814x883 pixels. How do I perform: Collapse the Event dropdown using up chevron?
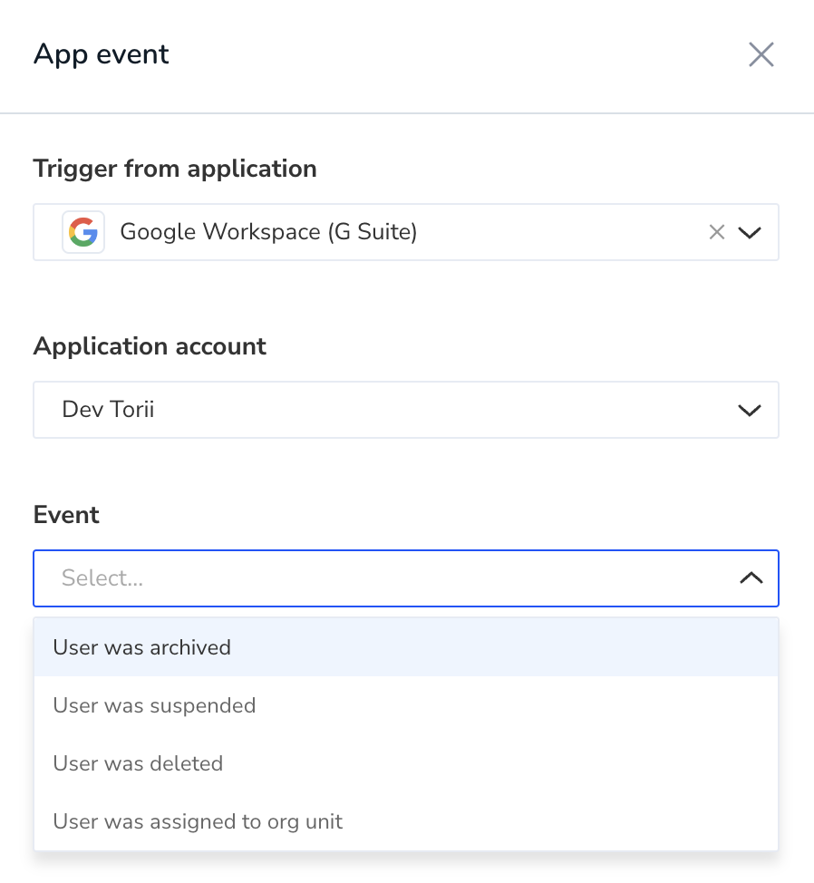tap(751, 577)
